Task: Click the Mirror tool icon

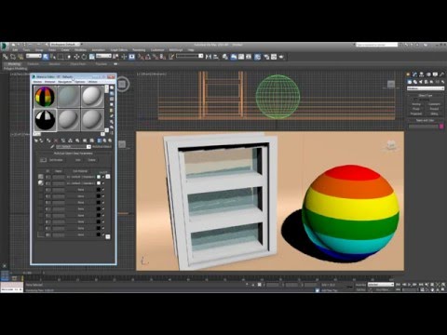Action: 209,57
